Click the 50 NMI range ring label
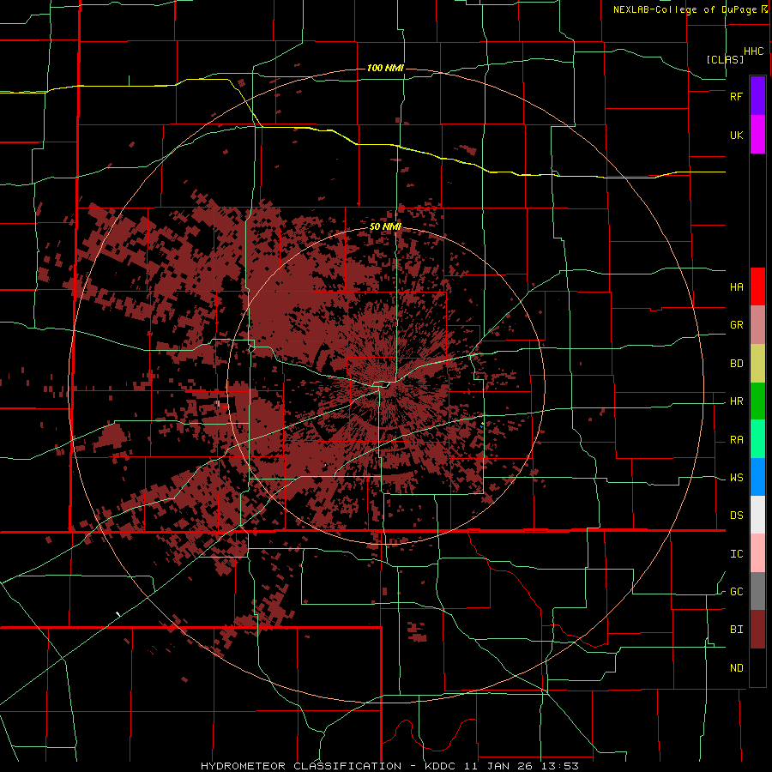The height and width of the screenshot is (772, 772). pyautogui.click(x=385, y=226)
